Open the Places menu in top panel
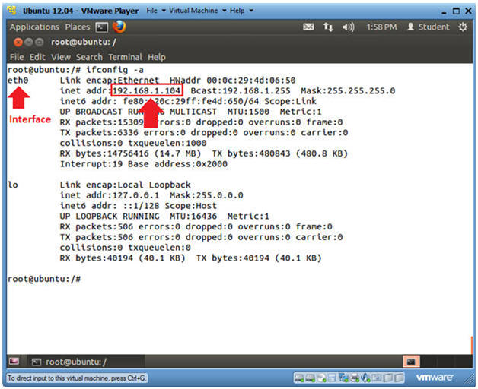The image size is (478, 389). coord(78,27)
